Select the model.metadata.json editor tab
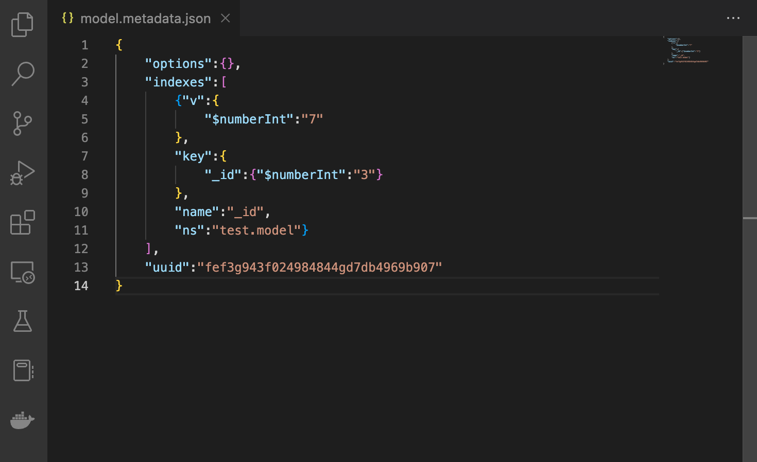The height and width of the screenshot is (462, 757). point(144,18)
